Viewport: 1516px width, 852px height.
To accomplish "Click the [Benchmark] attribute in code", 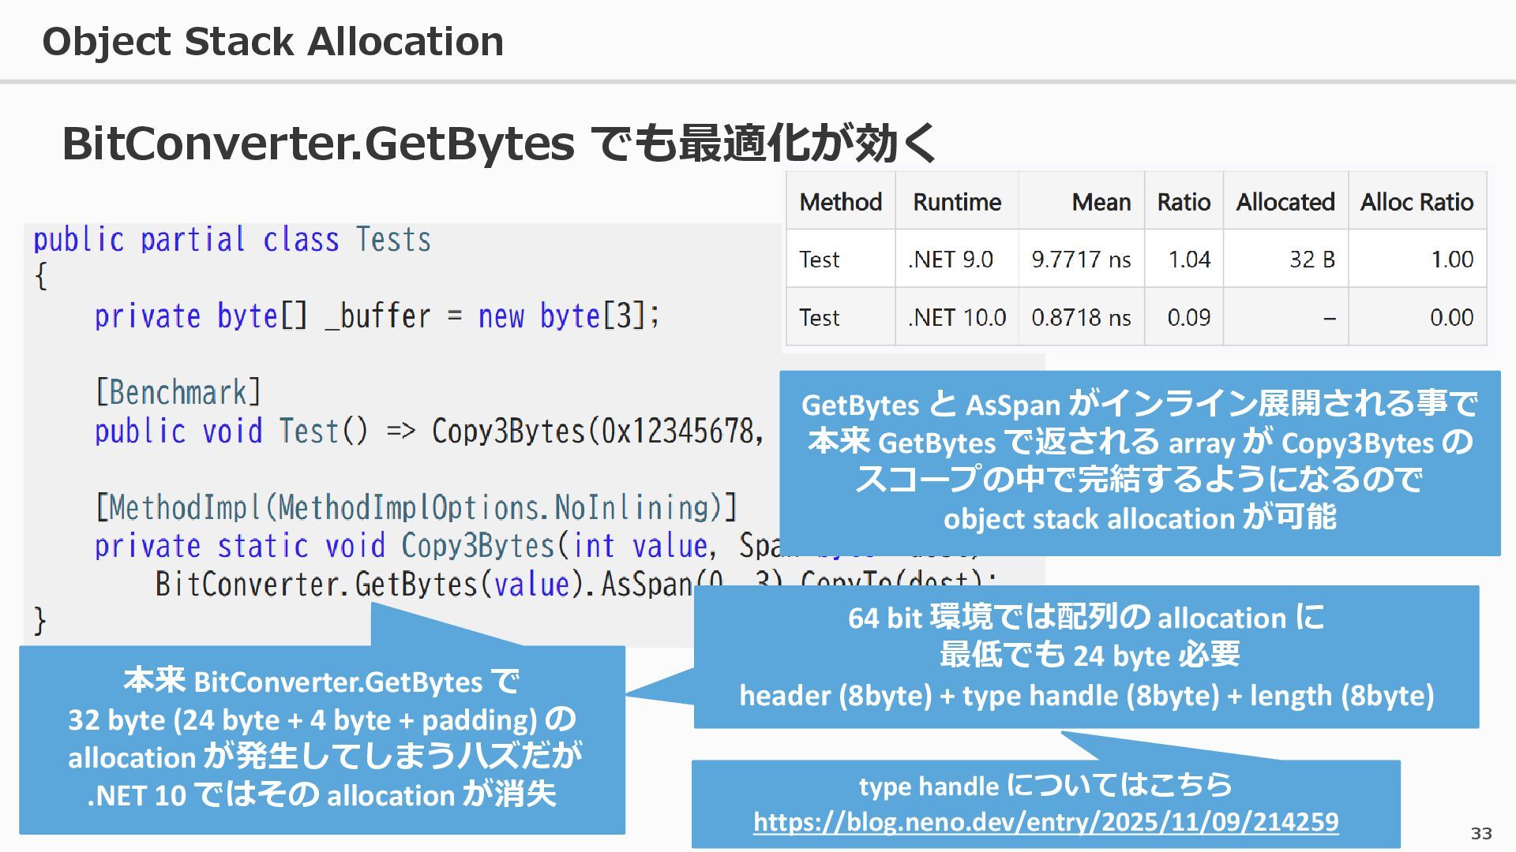I will (178, 392).
